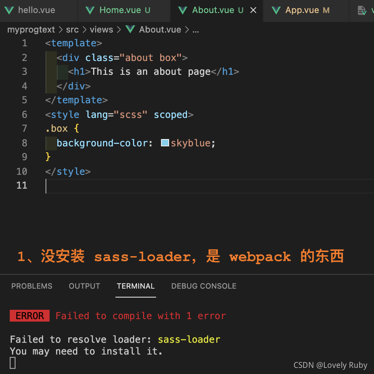Click About.vue in the breadcrumb
The height and width of the screenshot is (374, 374).
tap(160, 30)
